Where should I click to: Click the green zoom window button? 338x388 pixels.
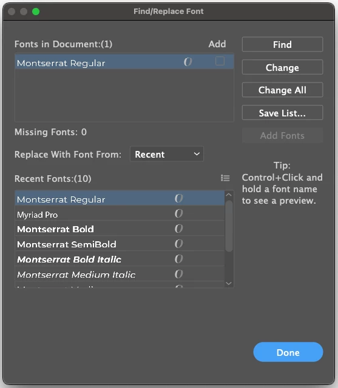coord(36,12)
